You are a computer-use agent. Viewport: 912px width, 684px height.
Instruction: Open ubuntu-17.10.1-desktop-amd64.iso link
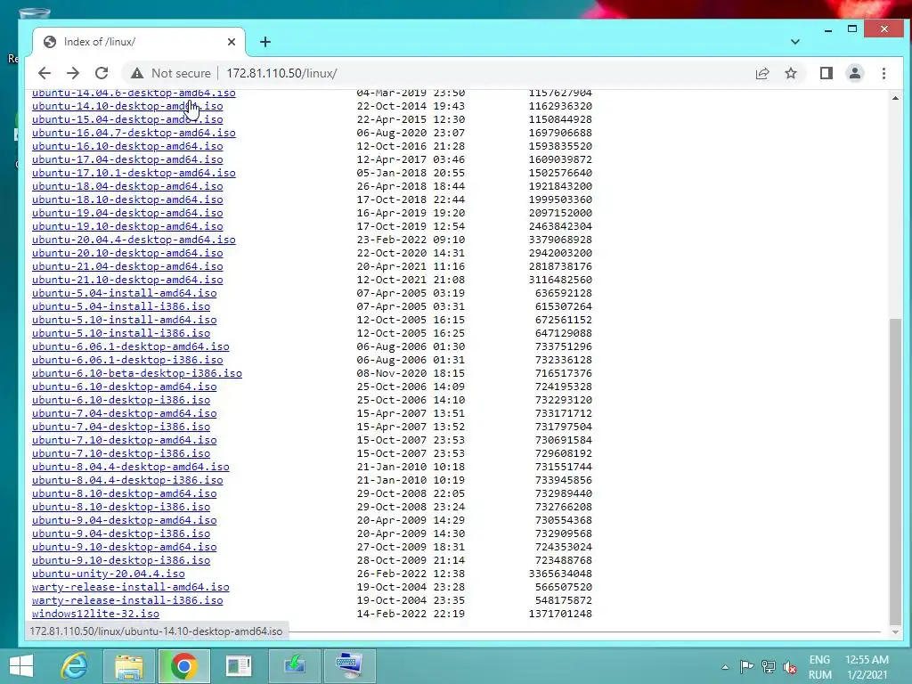(x=134, y=173)
